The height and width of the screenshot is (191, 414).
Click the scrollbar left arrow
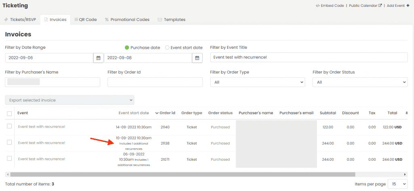(7, 174)
